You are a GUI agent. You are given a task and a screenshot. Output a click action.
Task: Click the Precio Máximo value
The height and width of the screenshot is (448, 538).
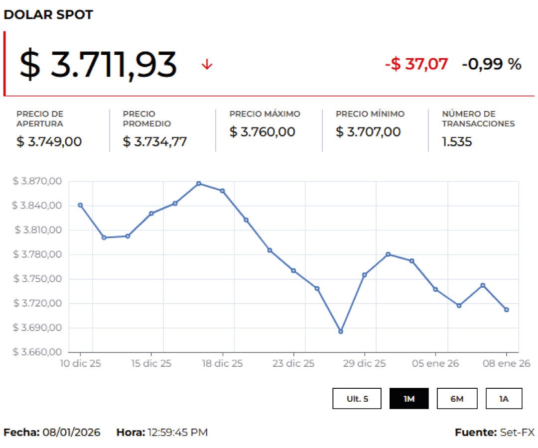tap(262, 132)
